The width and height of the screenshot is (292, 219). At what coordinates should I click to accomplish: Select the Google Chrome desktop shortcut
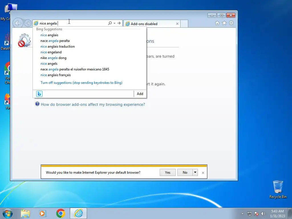[7, 73]
